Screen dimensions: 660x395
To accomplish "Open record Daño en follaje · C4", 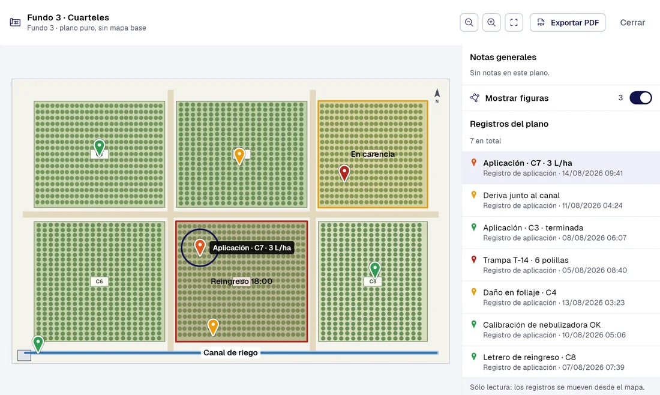I will point(560,297).
